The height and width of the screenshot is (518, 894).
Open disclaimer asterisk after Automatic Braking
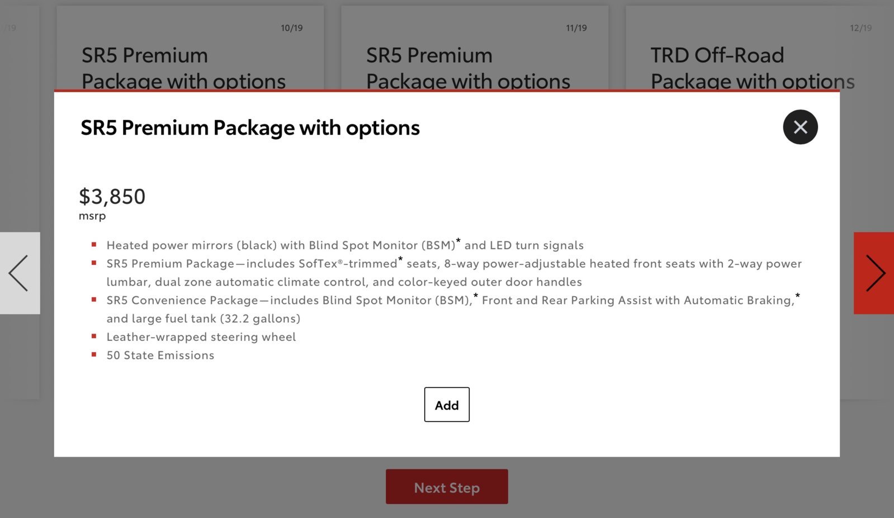797,297
